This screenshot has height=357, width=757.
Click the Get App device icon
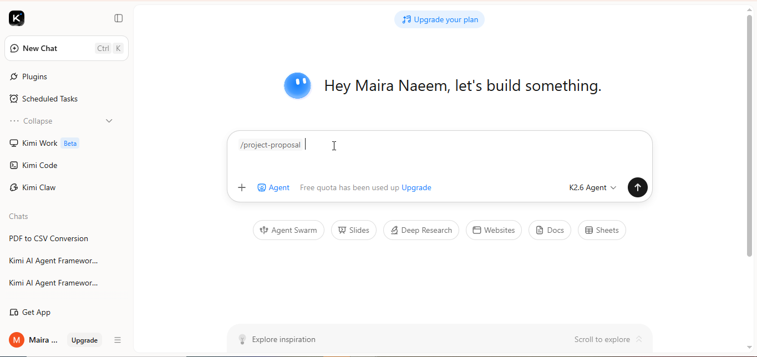click(x=14, y=312)
